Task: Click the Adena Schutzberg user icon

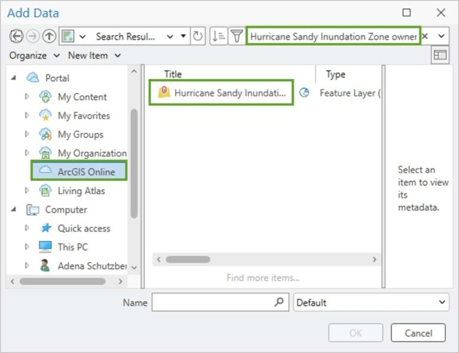Action: (45, 265)
